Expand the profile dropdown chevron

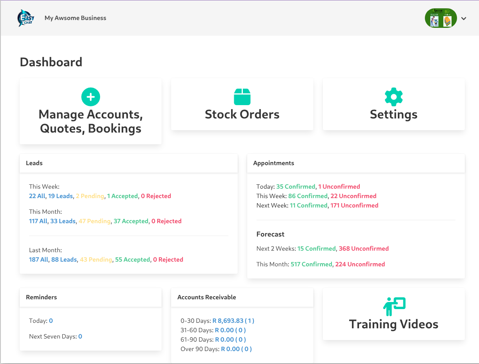pyautogui.click(x=464, y=18)
